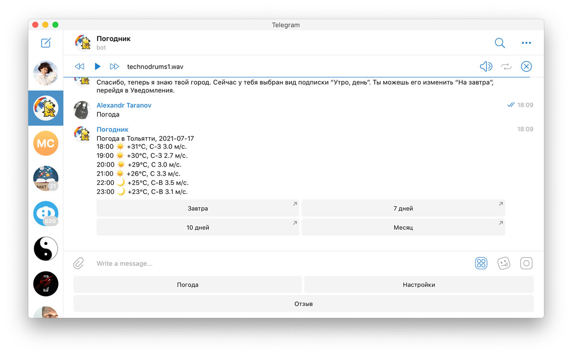Viewport: 572px width, 355px height.
Task: Open the yin-yang avatar chat
Action: tap(46, 248)
